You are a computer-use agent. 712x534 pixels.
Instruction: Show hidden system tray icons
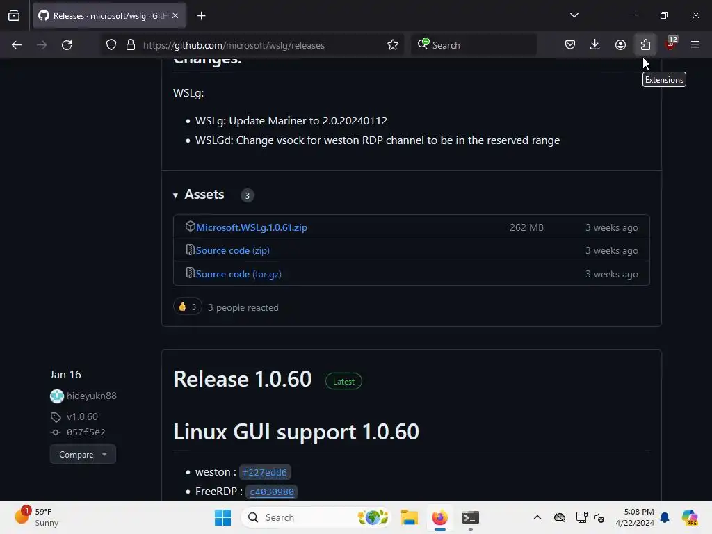tap(537, 517)
